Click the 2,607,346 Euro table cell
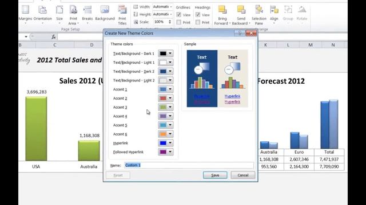366x205 pixels. (x=299, y=159)
